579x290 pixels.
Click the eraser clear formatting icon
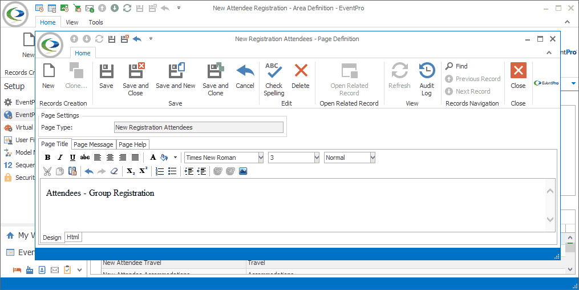(x=114, y=171)
